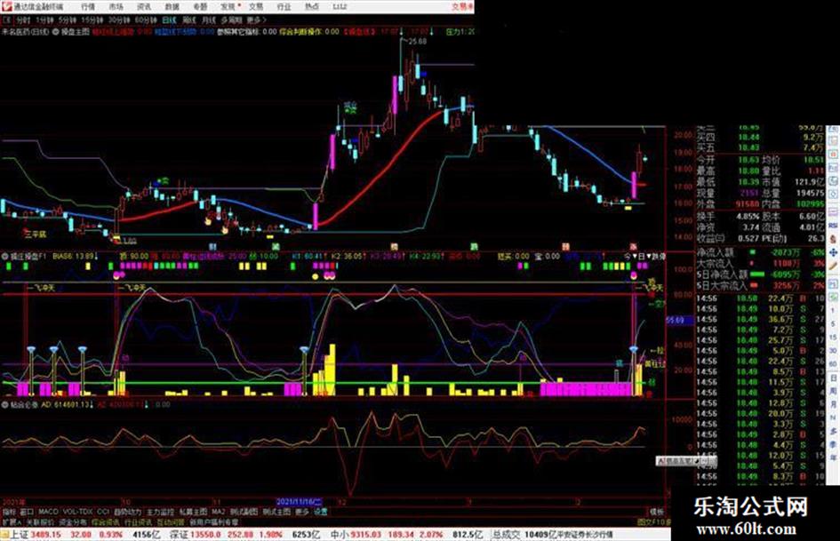Switch to the 主力监控 indicator tab

(x=161, y=512)
